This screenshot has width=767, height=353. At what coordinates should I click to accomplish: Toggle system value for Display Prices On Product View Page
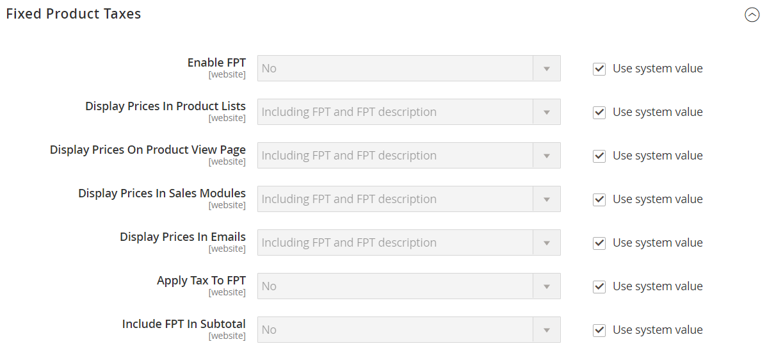pyautogui.click(x=599, y=156)
